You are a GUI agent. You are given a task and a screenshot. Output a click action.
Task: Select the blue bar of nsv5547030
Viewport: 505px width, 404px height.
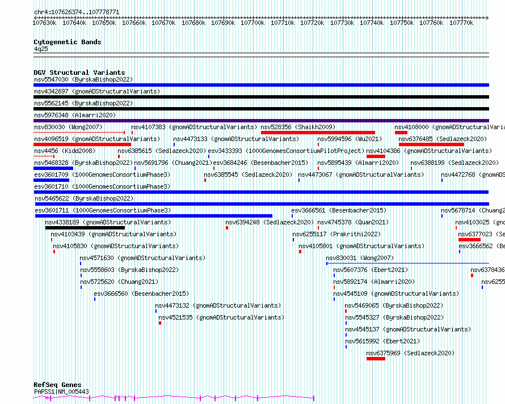coord(261,85)
